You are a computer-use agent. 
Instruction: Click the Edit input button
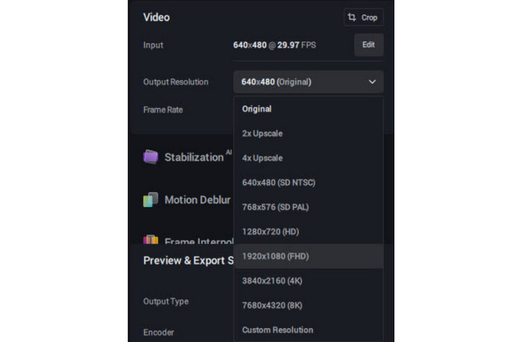(x=369, y=45)
